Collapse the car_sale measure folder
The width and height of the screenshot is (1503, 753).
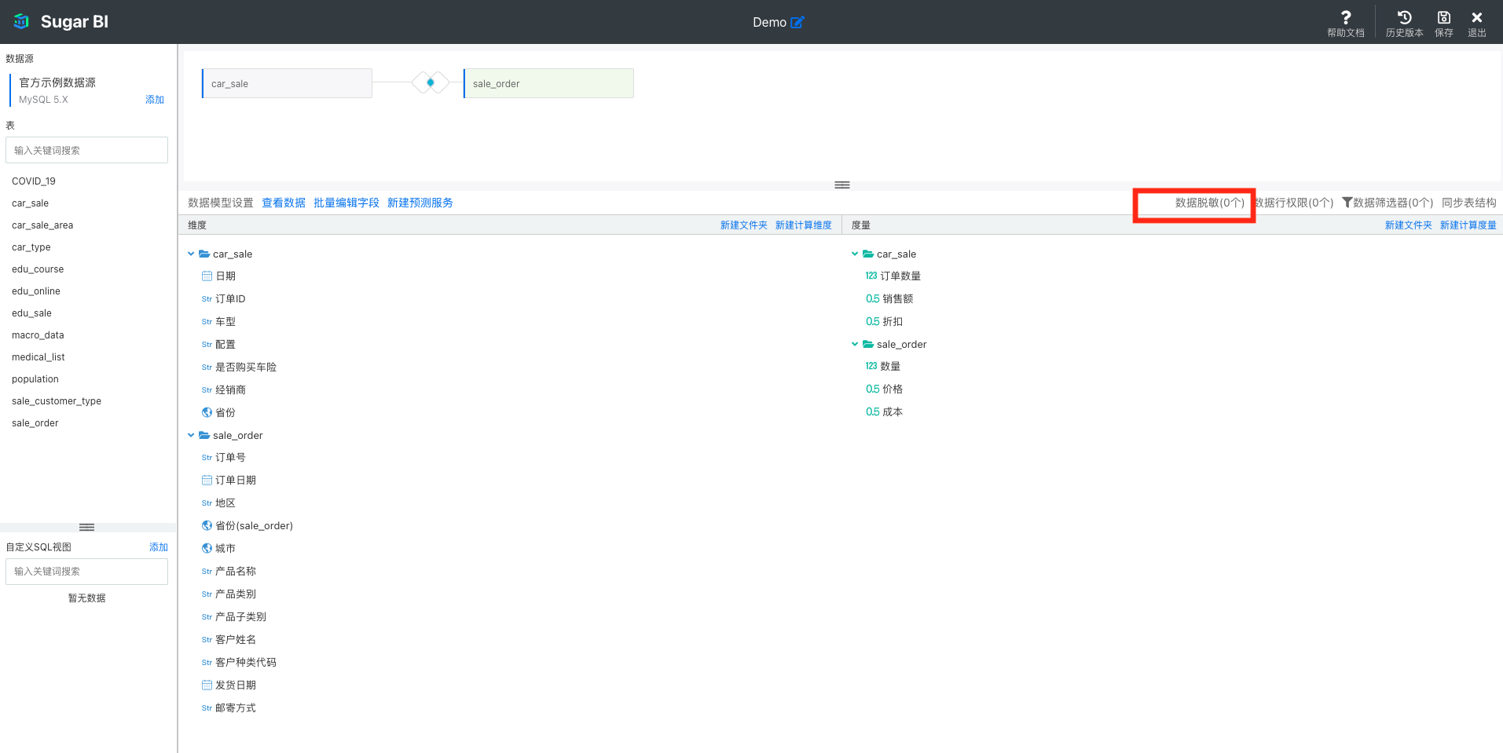tap(855, 254)
